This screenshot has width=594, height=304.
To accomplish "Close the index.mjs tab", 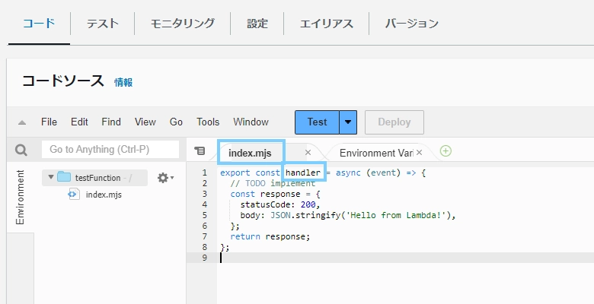I will tap(308, 152).
